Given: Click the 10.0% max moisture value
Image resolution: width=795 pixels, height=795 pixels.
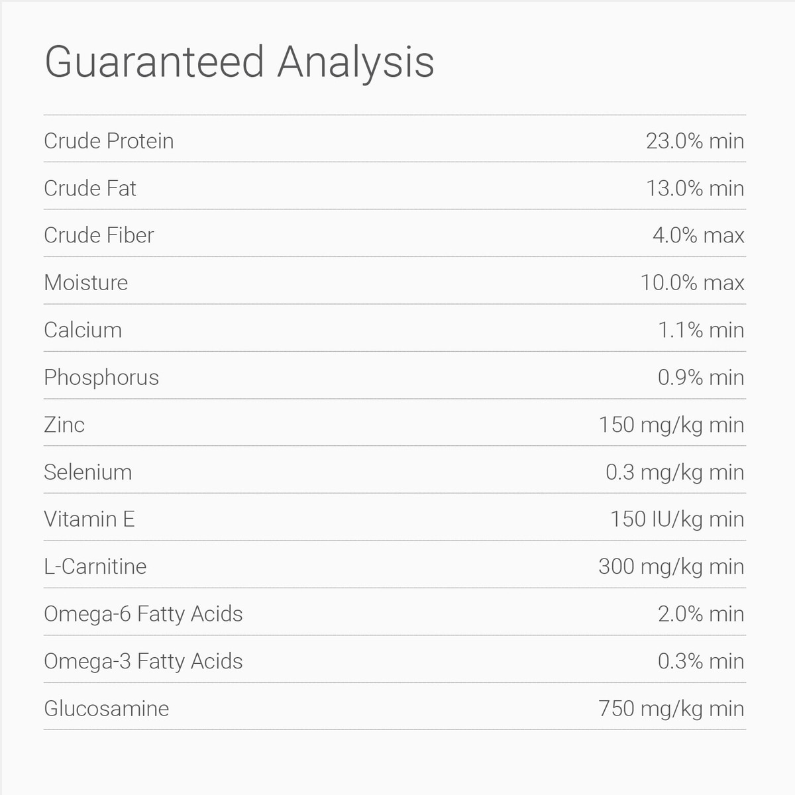Looking at the screenshot, I should tap(692, 283).
